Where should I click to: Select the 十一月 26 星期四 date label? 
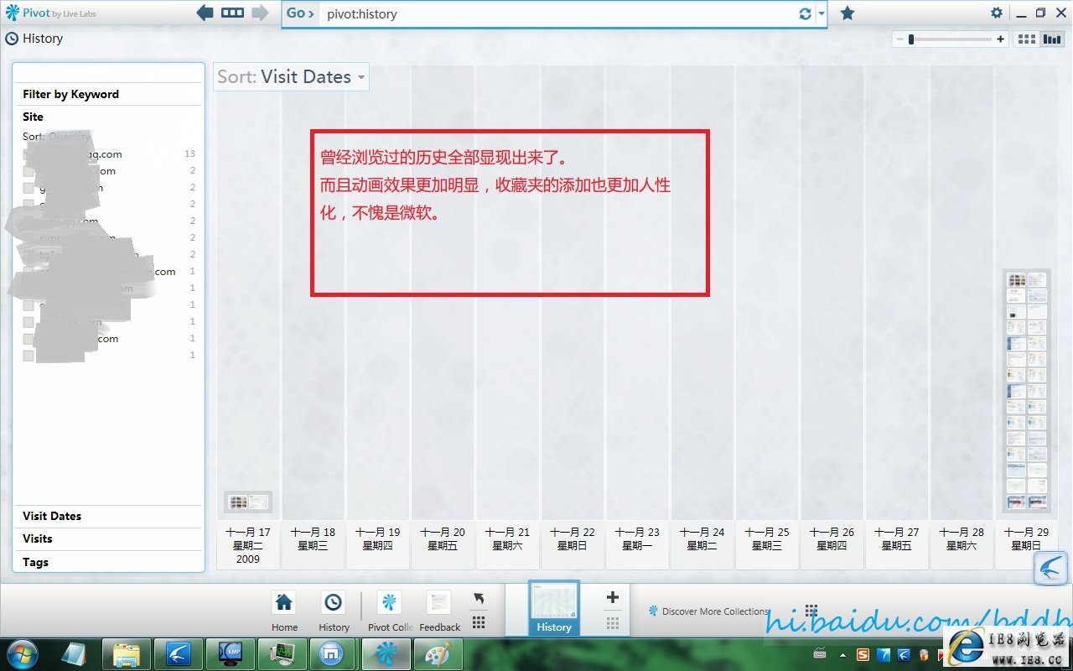click(x=832, y=545)
